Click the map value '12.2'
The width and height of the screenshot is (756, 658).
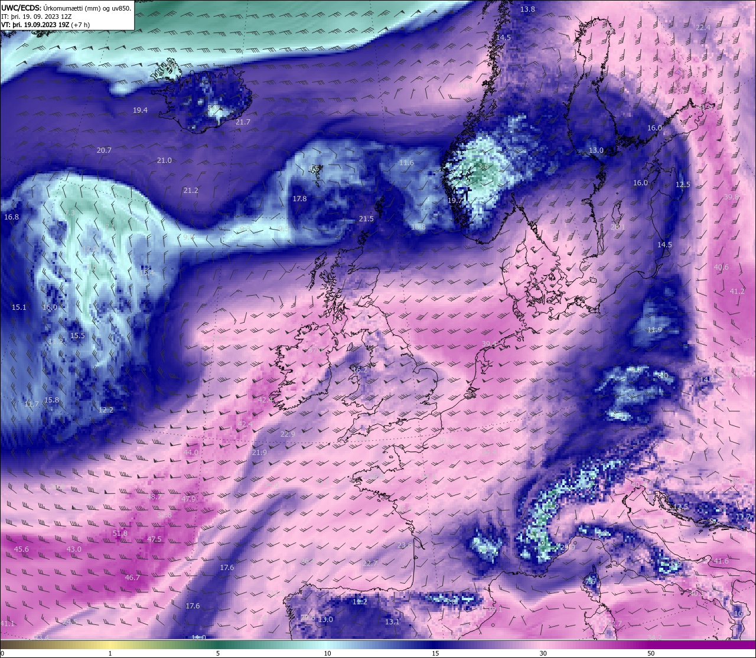click(106, 410)
